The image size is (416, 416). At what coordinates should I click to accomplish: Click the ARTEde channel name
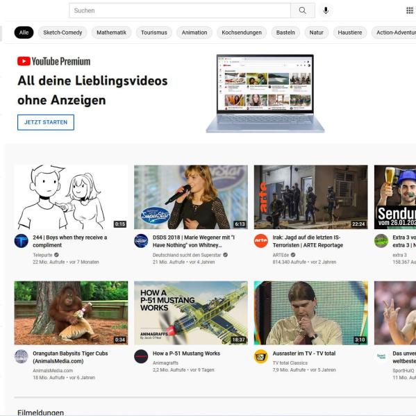281,255
